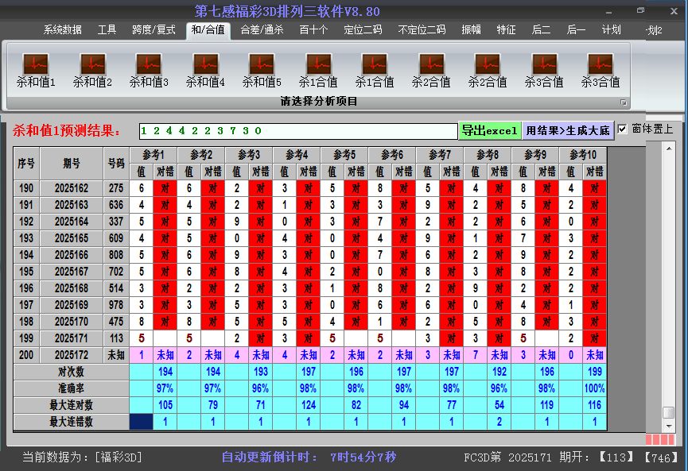The width and height of the screenshot is (688, 471).
Task: Select the row for period 2025168
Action: (x=310, y=288)
